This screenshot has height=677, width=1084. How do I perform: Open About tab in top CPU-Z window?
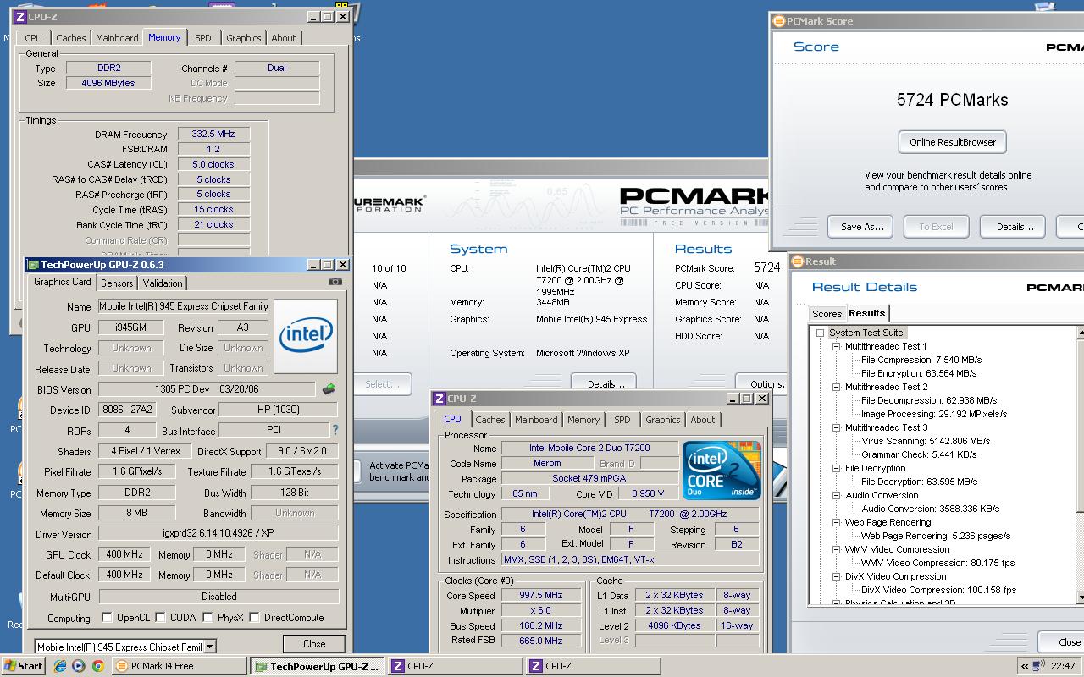284,38
